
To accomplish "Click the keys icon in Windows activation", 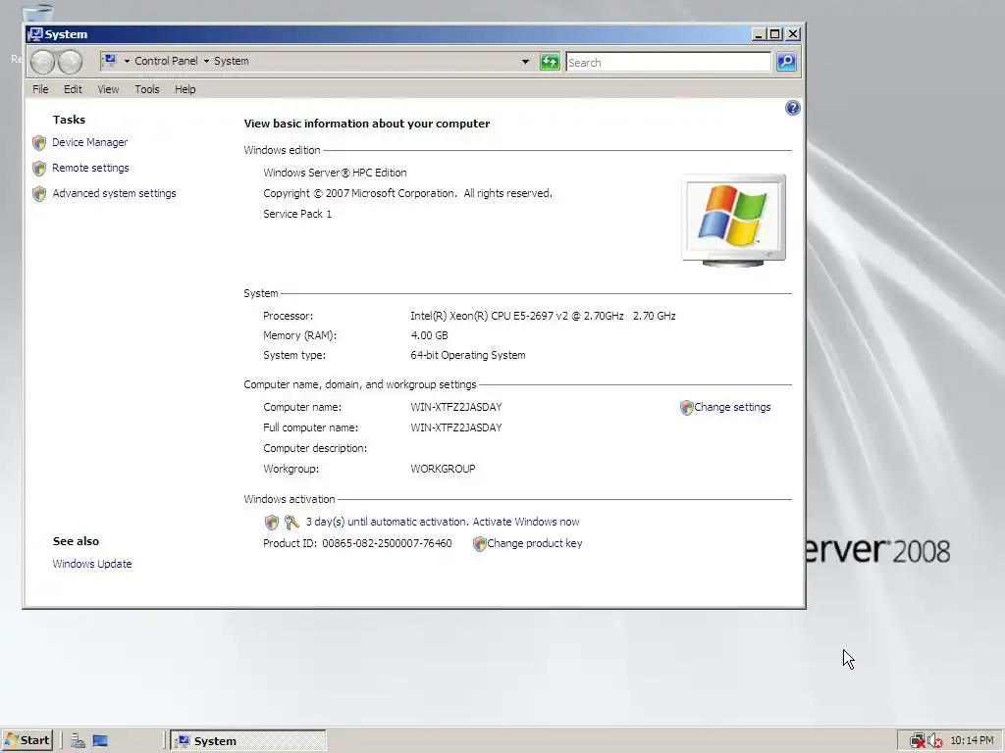I will [x=291, y=523].
